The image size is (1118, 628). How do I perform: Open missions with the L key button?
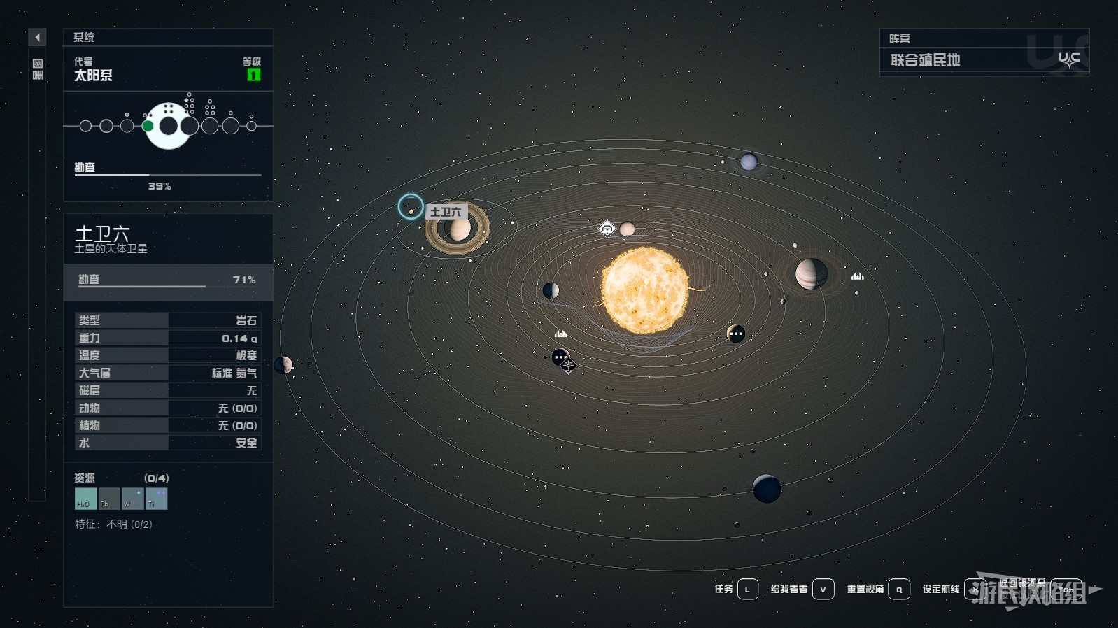[747, 589]
